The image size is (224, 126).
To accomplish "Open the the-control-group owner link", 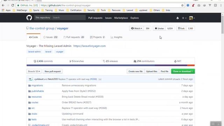I will 42,28.
